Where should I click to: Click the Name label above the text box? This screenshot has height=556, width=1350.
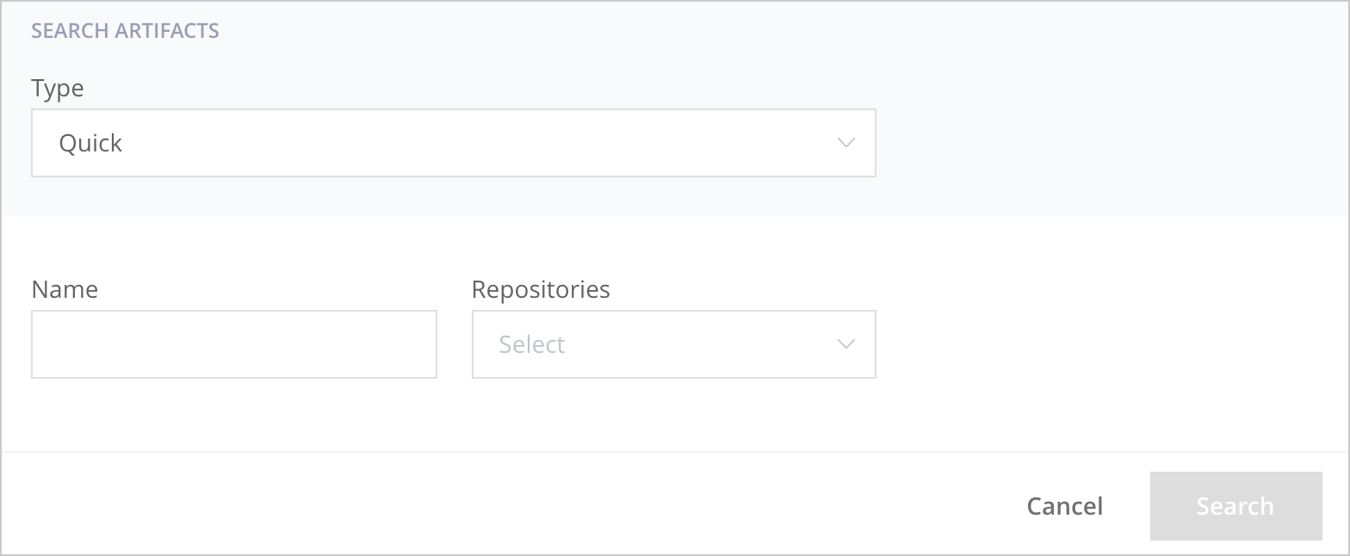tap(65, 289)
